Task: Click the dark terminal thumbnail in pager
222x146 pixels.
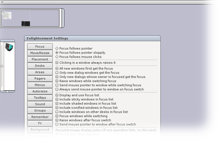Action: click(26, 24)
